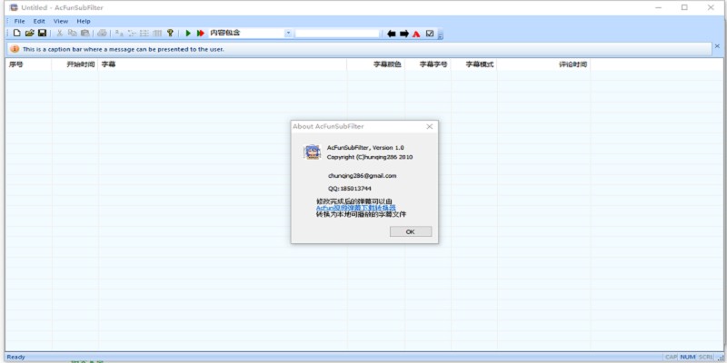727x363 pixels.
Task: Save the document with floppy disk icon
Action: 42,33
